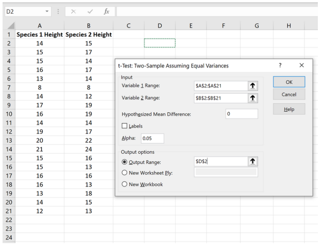Image resolution: width=326 pixels, height=244 pixels.
Task: Select column C header
Action: 128,26
